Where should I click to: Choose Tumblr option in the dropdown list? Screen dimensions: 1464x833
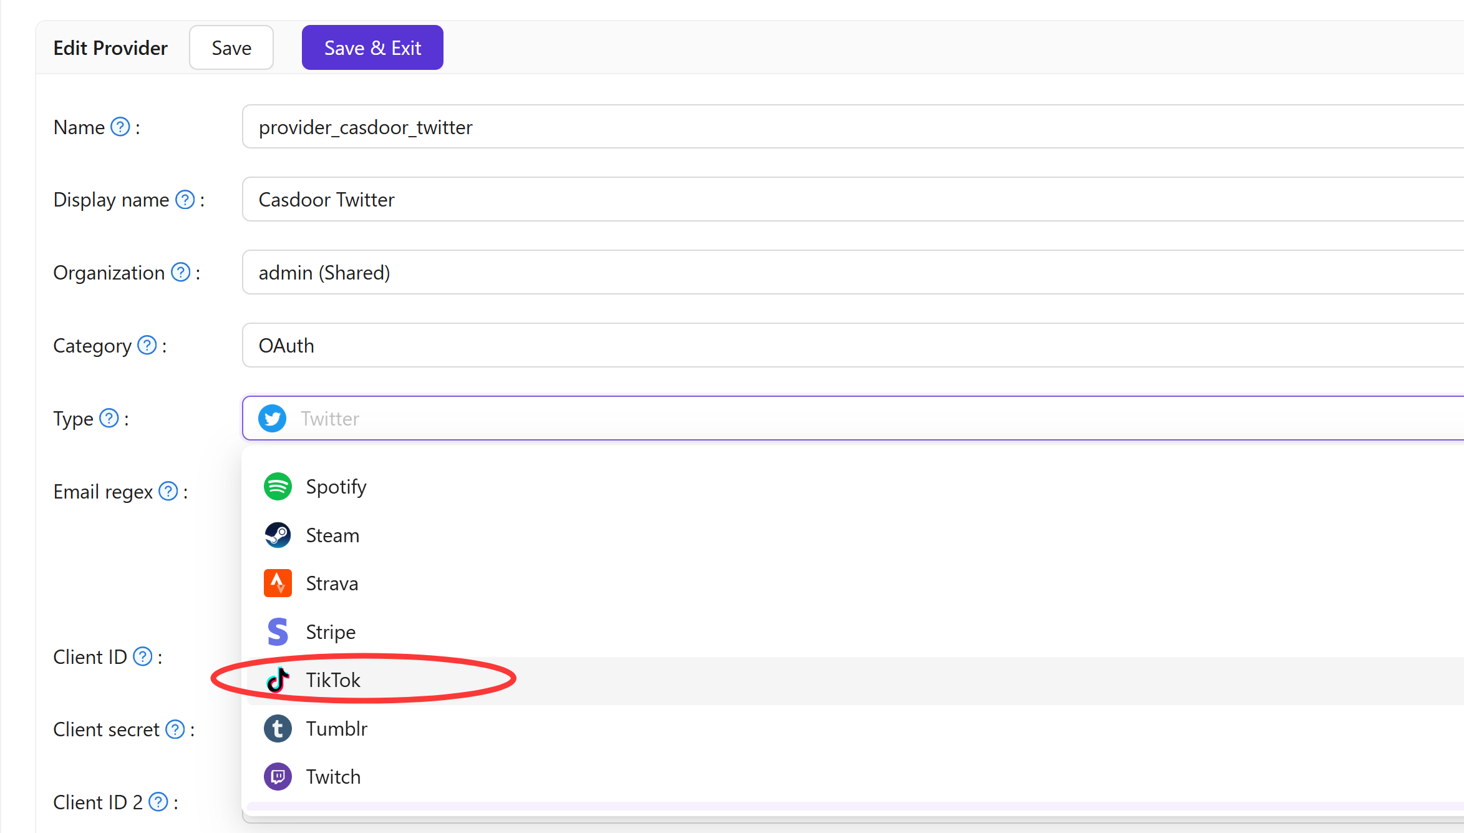855,729
